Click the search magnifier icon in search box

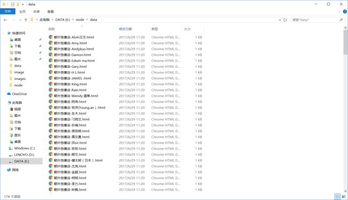[341, 20]
